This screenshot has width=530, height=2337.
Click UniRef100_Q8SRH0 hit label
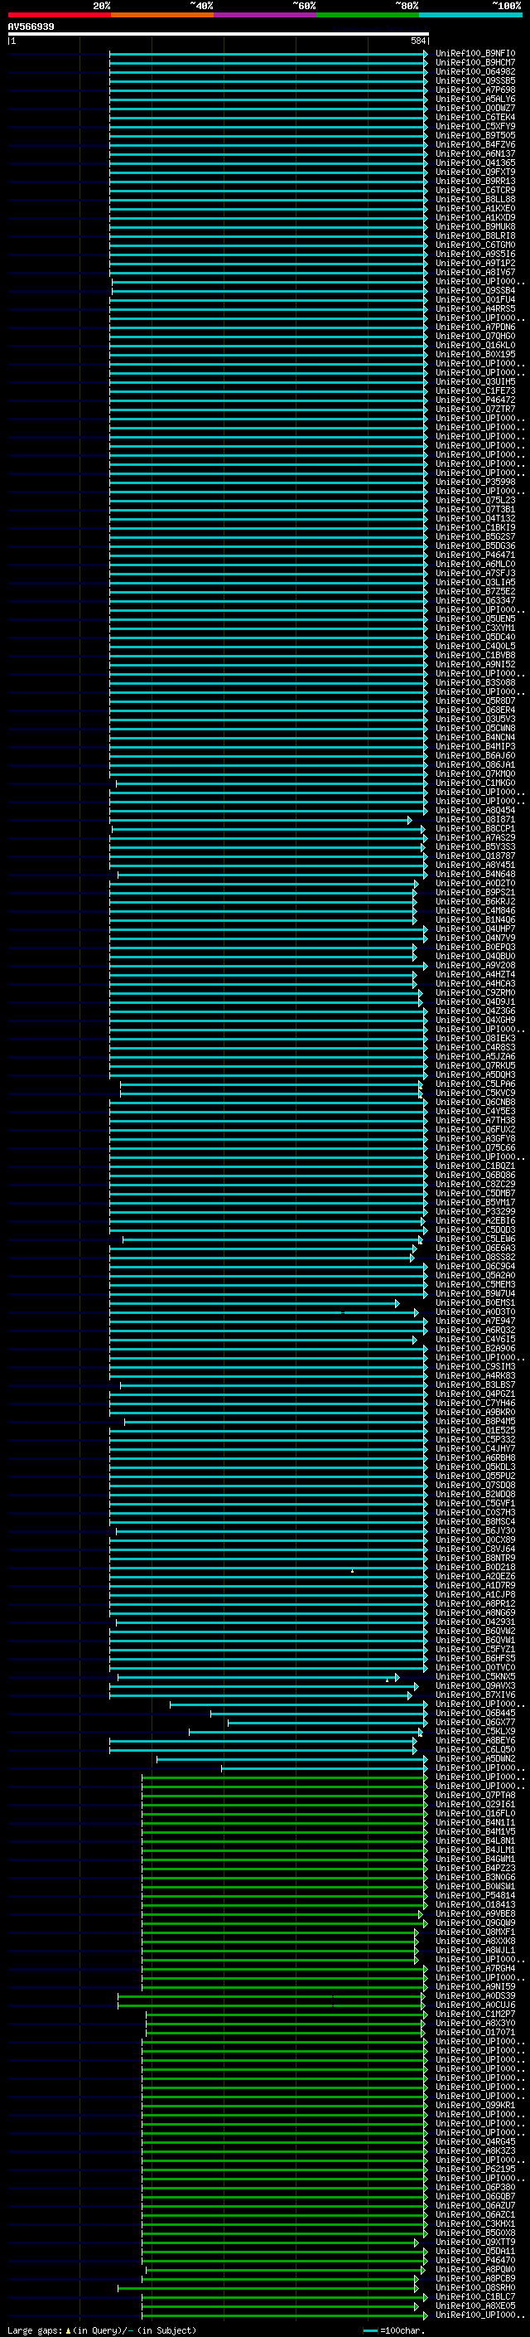point(475,2287)
